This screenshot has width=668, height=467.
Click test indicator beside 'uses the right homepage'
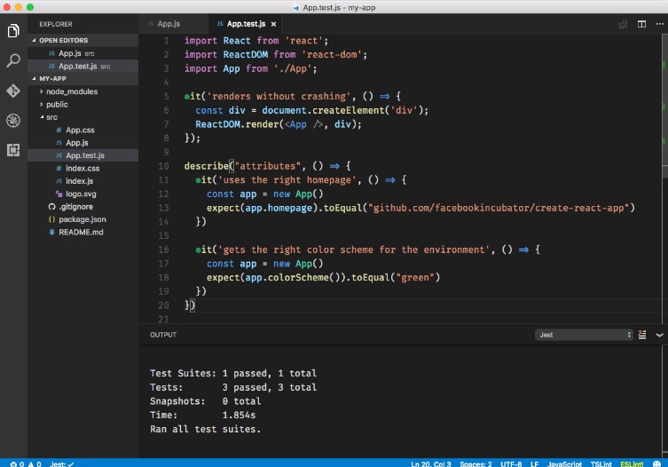point(199,180)
